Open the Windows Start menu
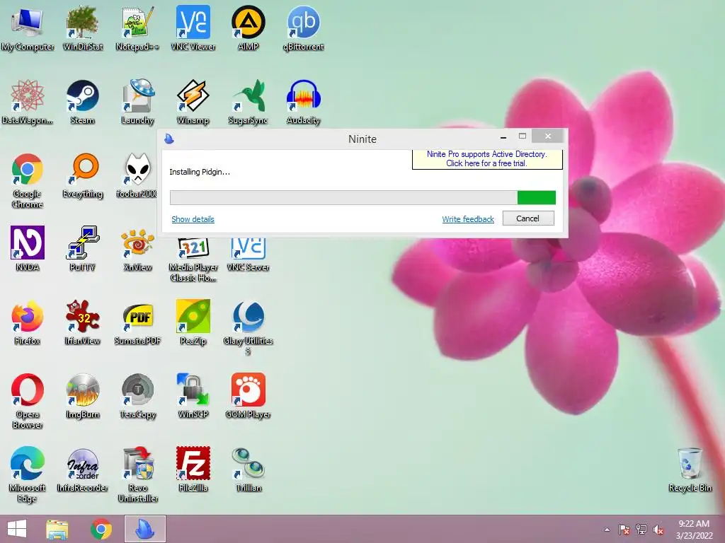 click(17, 529)
